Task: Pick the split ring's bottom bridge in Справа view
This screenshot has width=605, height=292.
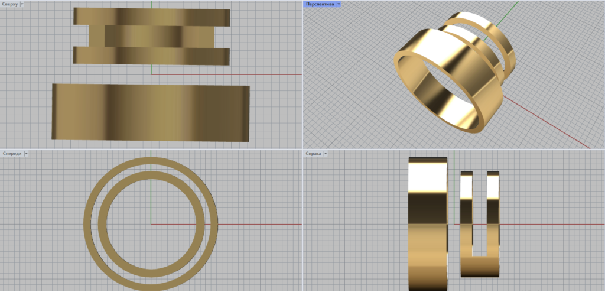Action: [x=480, y=266]
